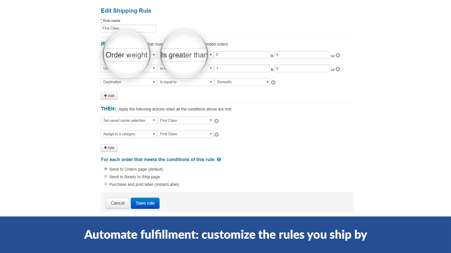The height and width of the screenshot is (253, 451).
Task: Focus the Rule name field containing First Class
Action: tap(129, 28)
